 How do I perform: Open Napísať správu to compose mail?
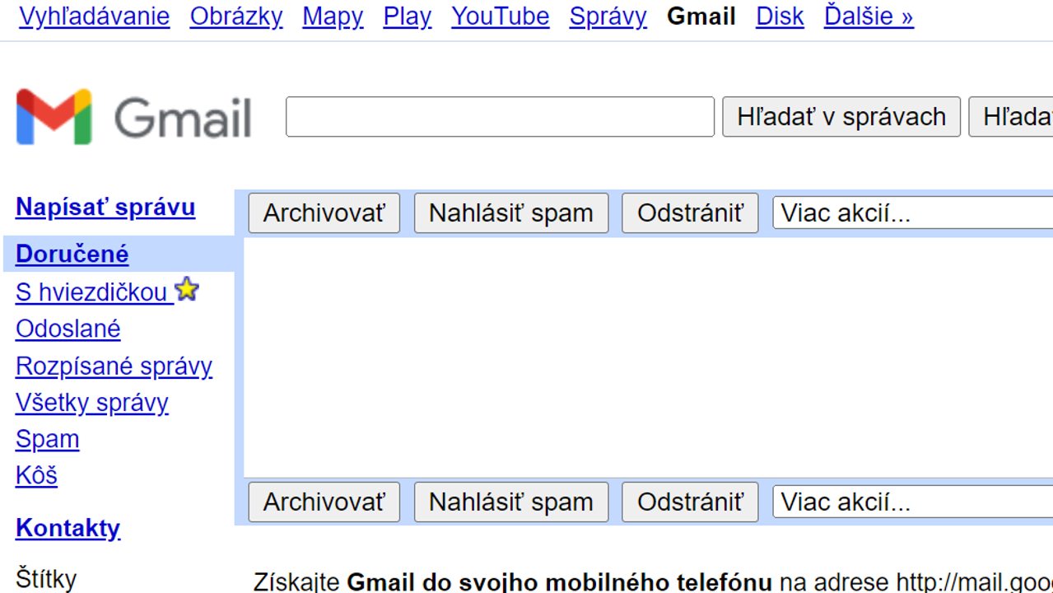[105, 207]
